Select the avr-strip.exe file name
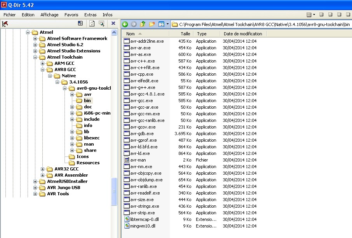 click(x=143, y=213)
